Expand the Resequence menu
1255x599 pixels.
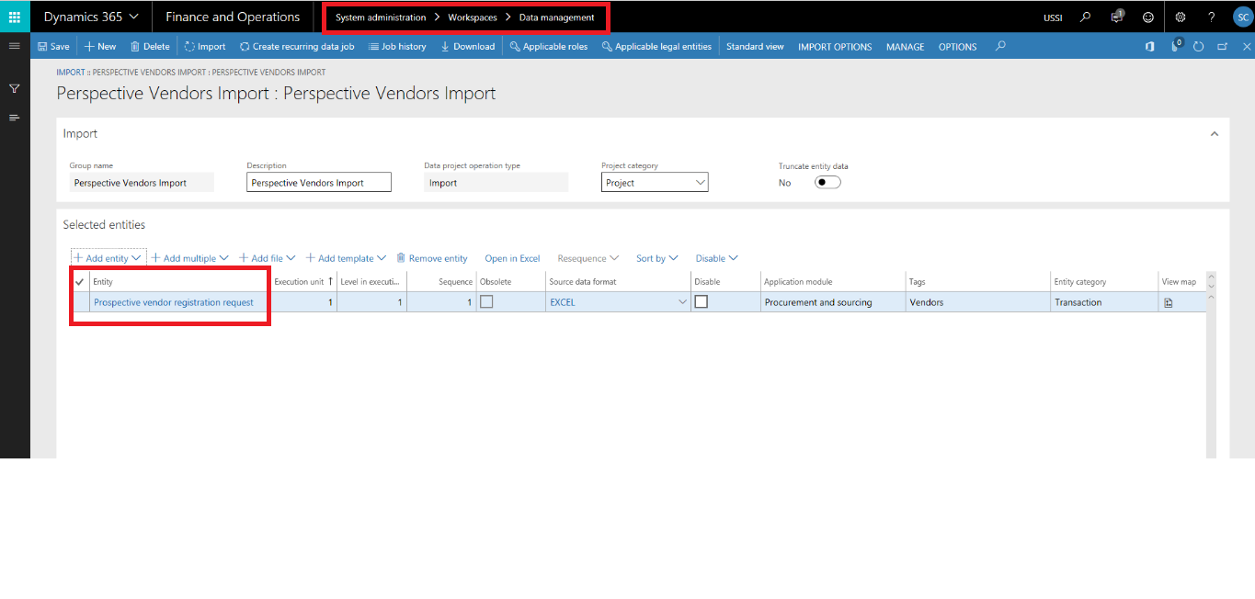click(588, 258)
